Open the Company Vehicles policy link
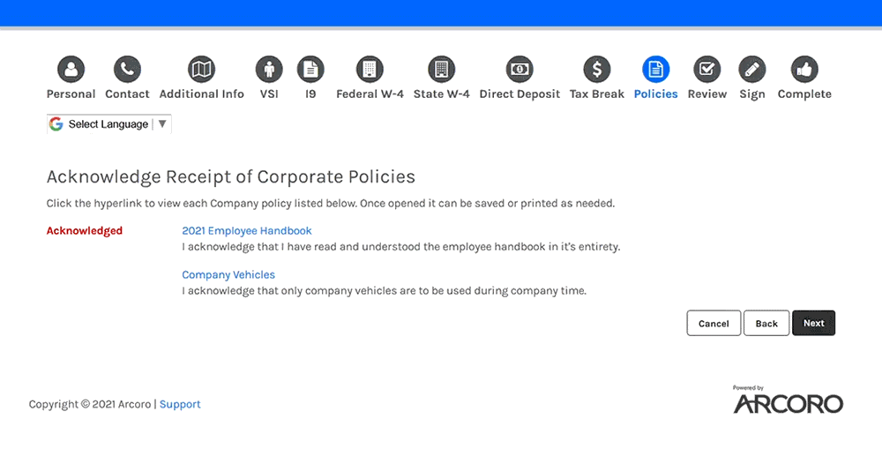882x449 pixels. point(228,274)
